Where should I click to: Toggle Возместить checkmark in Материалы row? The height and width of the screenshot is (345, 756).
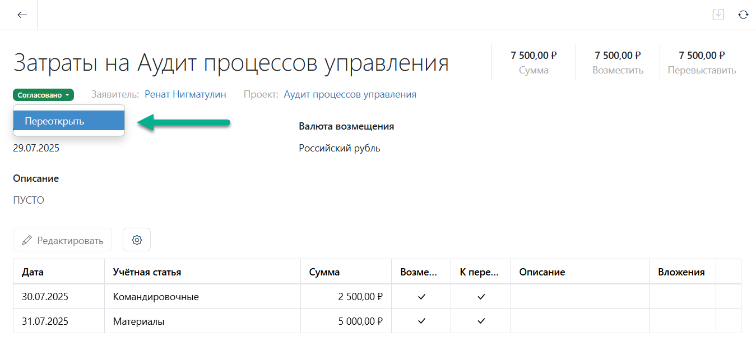(421, 321)
